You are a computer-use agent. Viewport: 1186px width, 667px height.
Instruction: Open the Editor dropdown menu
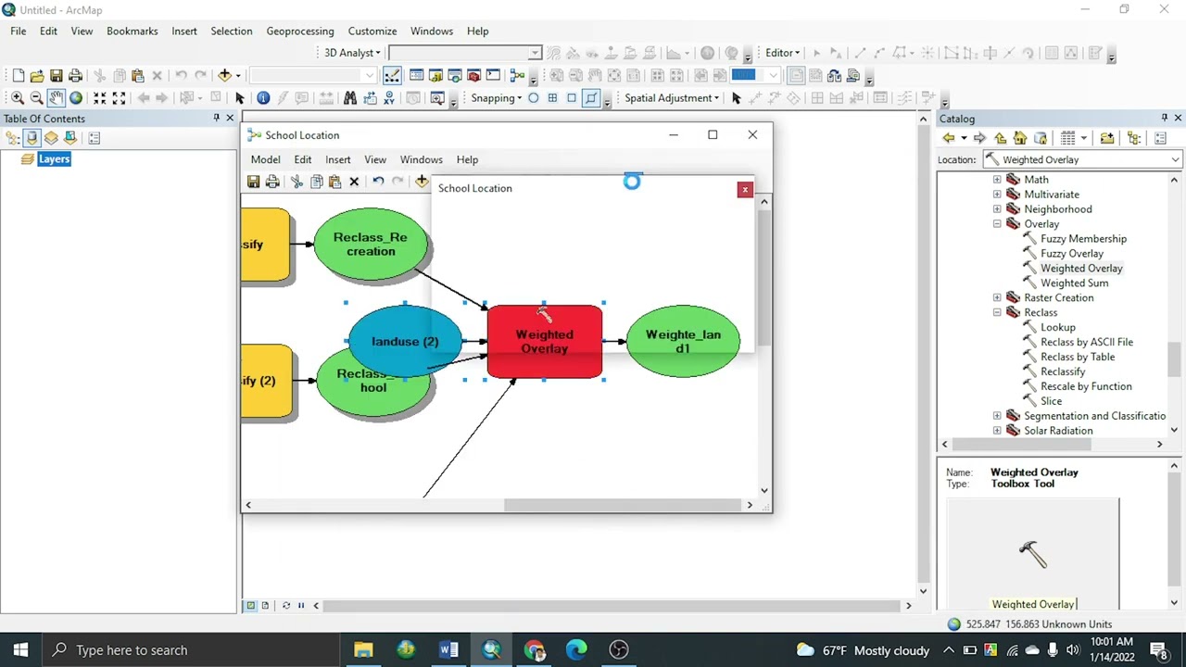783,53
